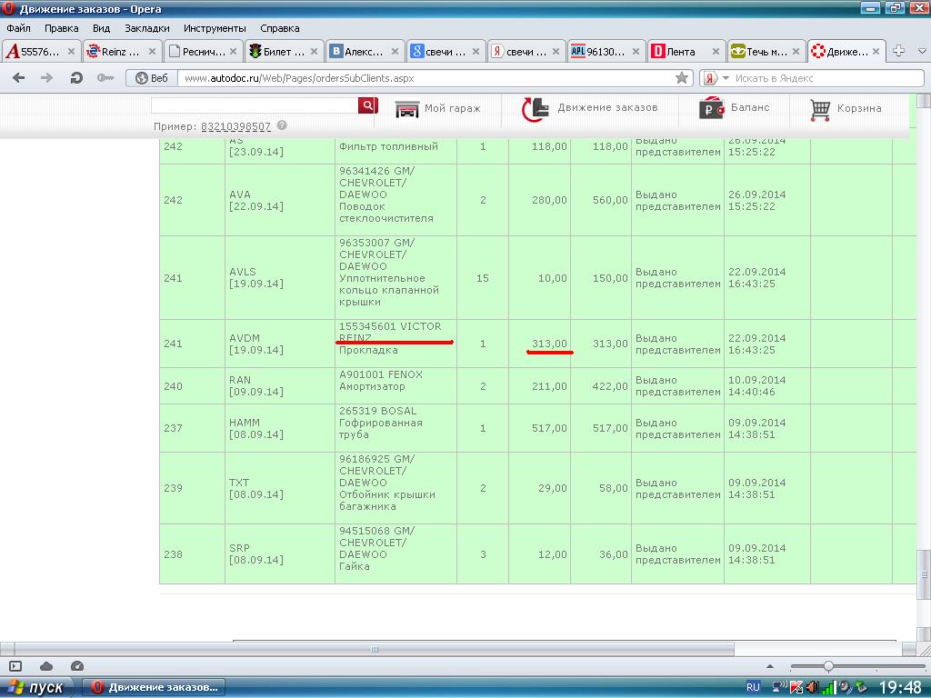Click the example number 83210398507 link
Screen dimensions: 931x698
click(235, 126)
